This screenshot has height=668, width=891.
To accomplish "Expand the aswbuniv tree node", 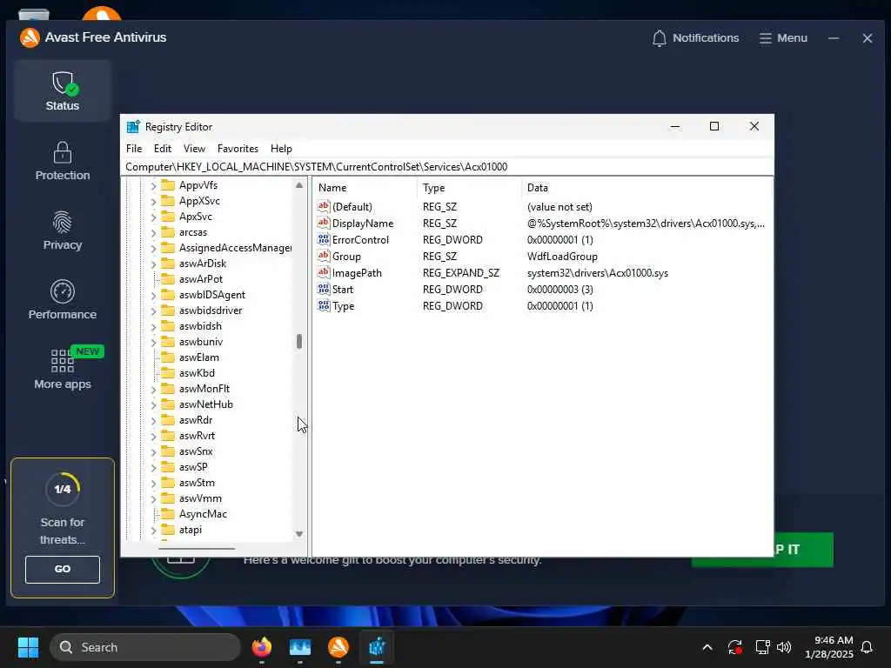I will tap(153, 343).
